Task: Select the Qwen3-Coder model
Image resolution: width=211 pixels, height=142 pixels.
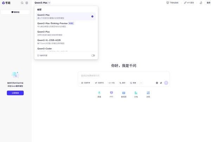Action: 66,49
